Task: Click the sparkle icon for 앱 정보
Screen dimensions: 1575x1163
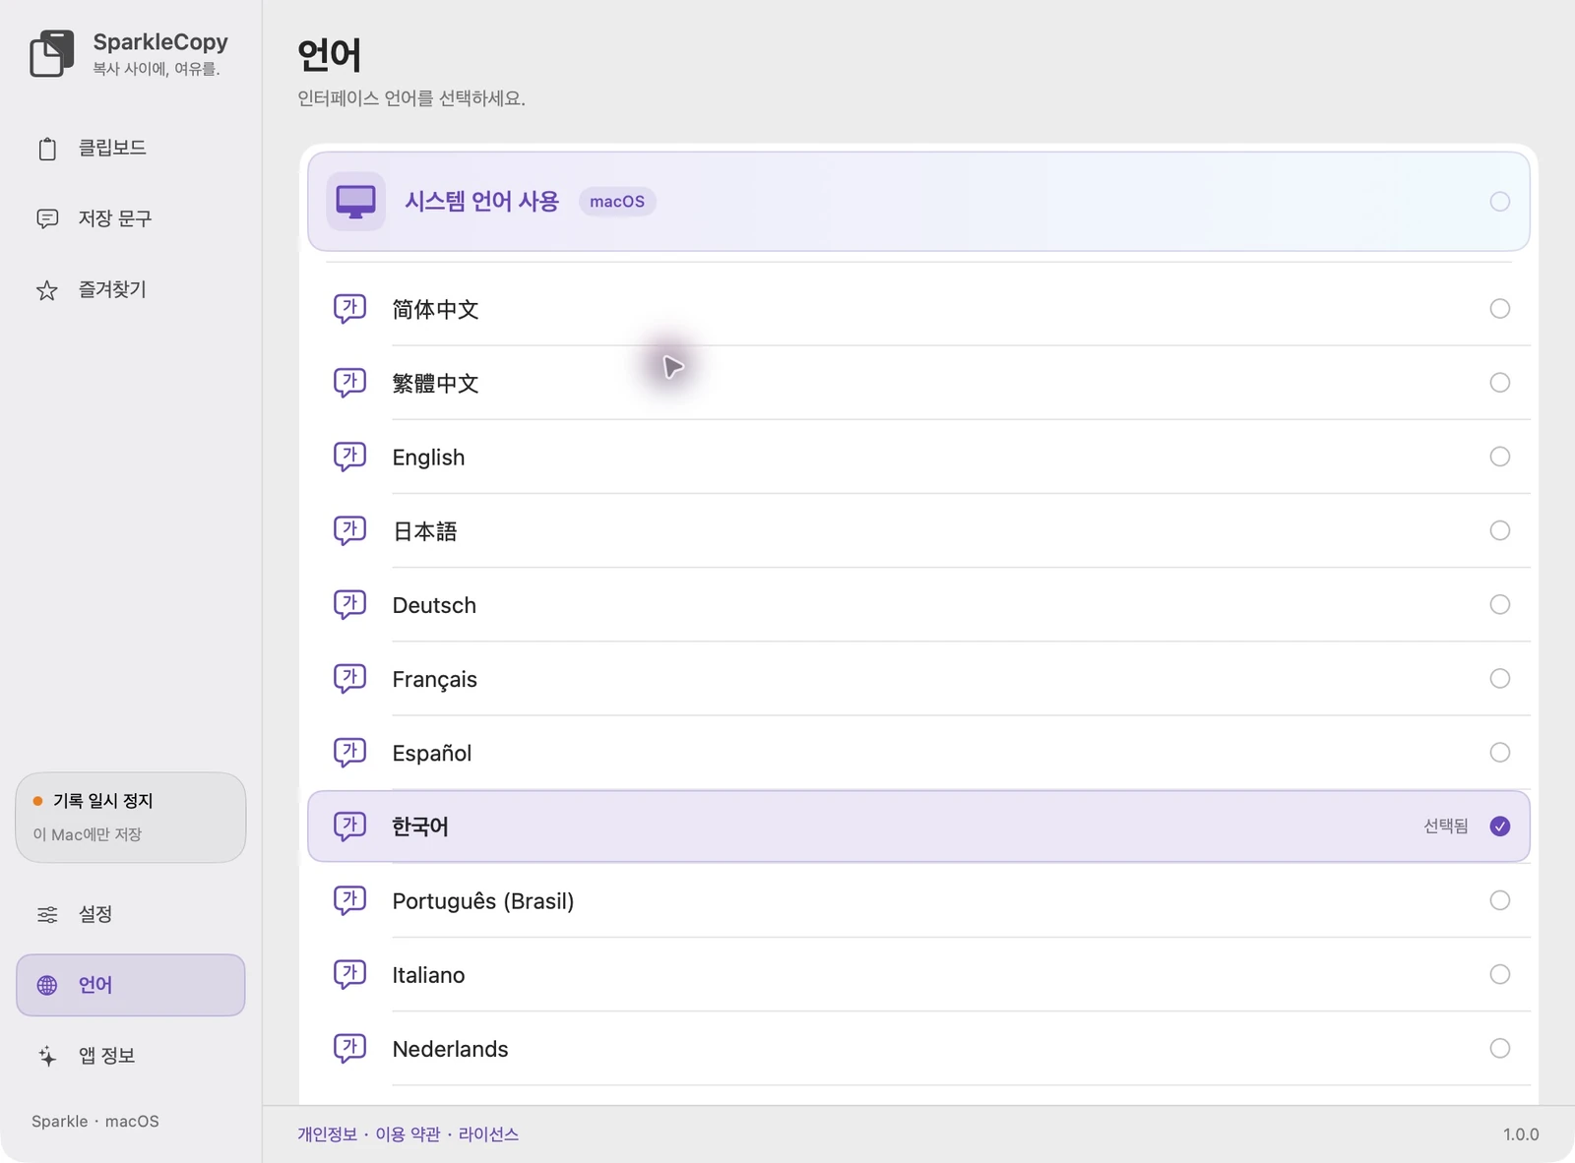Action: coord(47,1056)
